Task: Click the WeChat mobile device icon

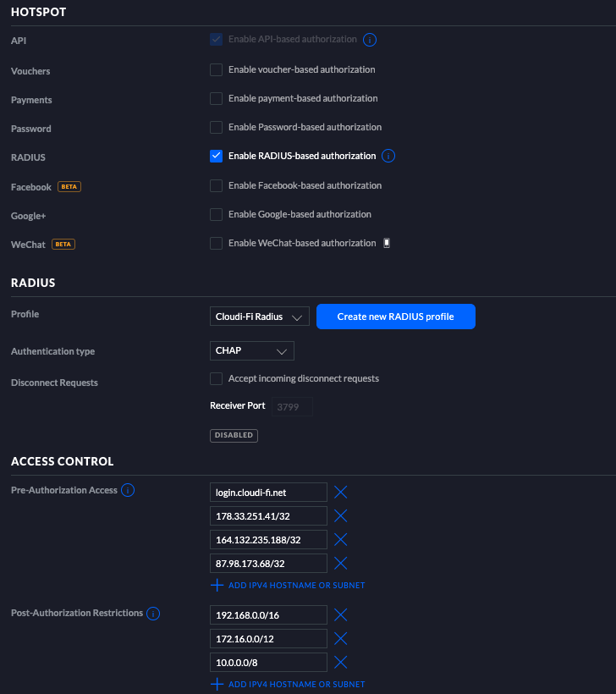Action: 387,243
